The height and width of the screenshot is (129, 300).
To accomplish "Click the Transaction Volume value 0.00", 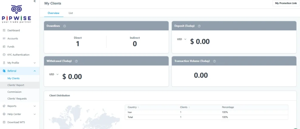I will coord(201,75).
